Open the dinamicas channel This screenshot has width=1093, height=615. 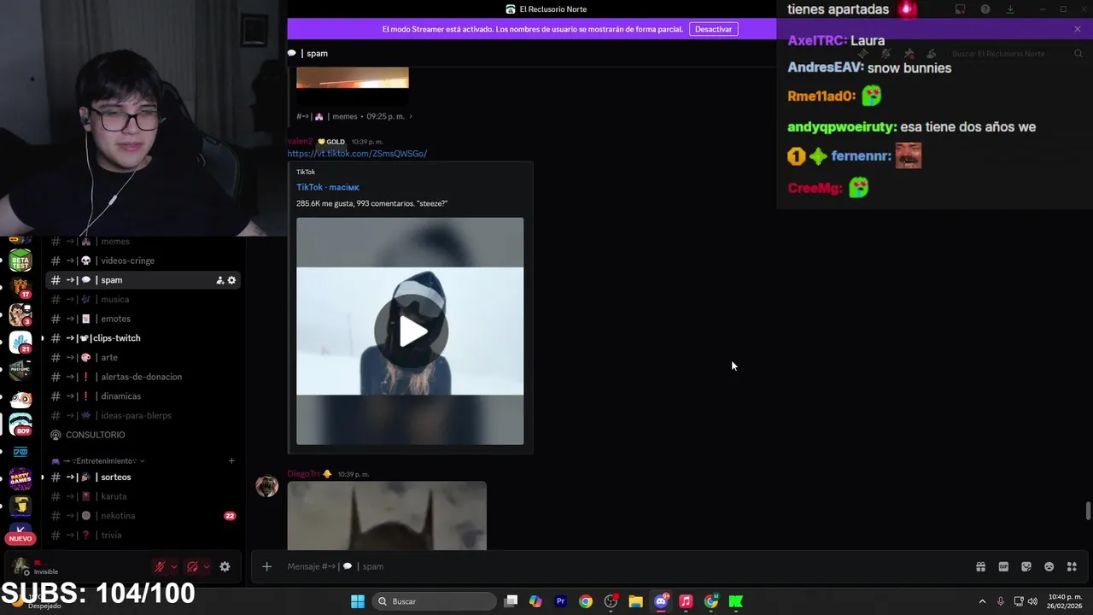coord(143,396)
